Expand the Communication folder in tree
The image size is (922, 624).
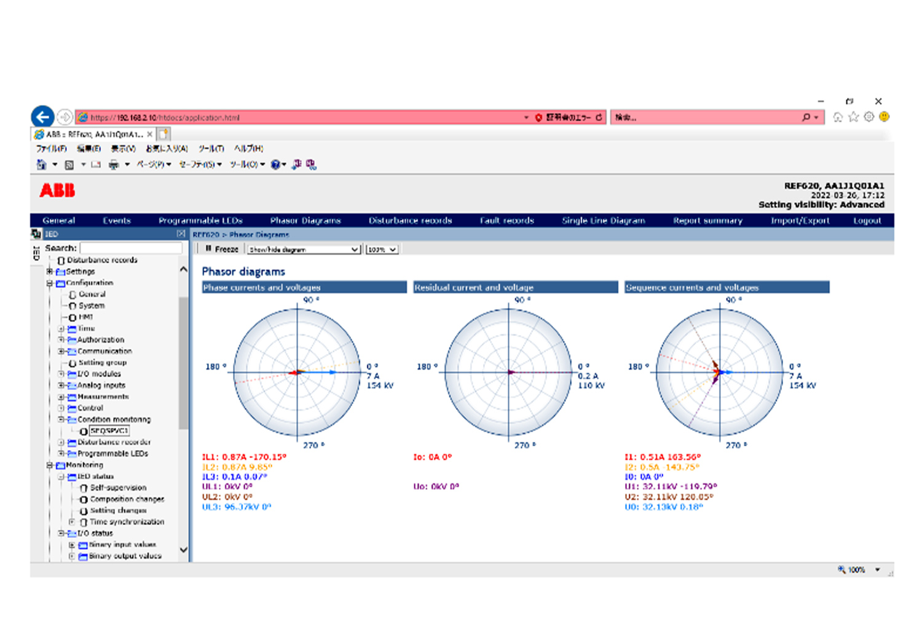click(x=61, y=351)
